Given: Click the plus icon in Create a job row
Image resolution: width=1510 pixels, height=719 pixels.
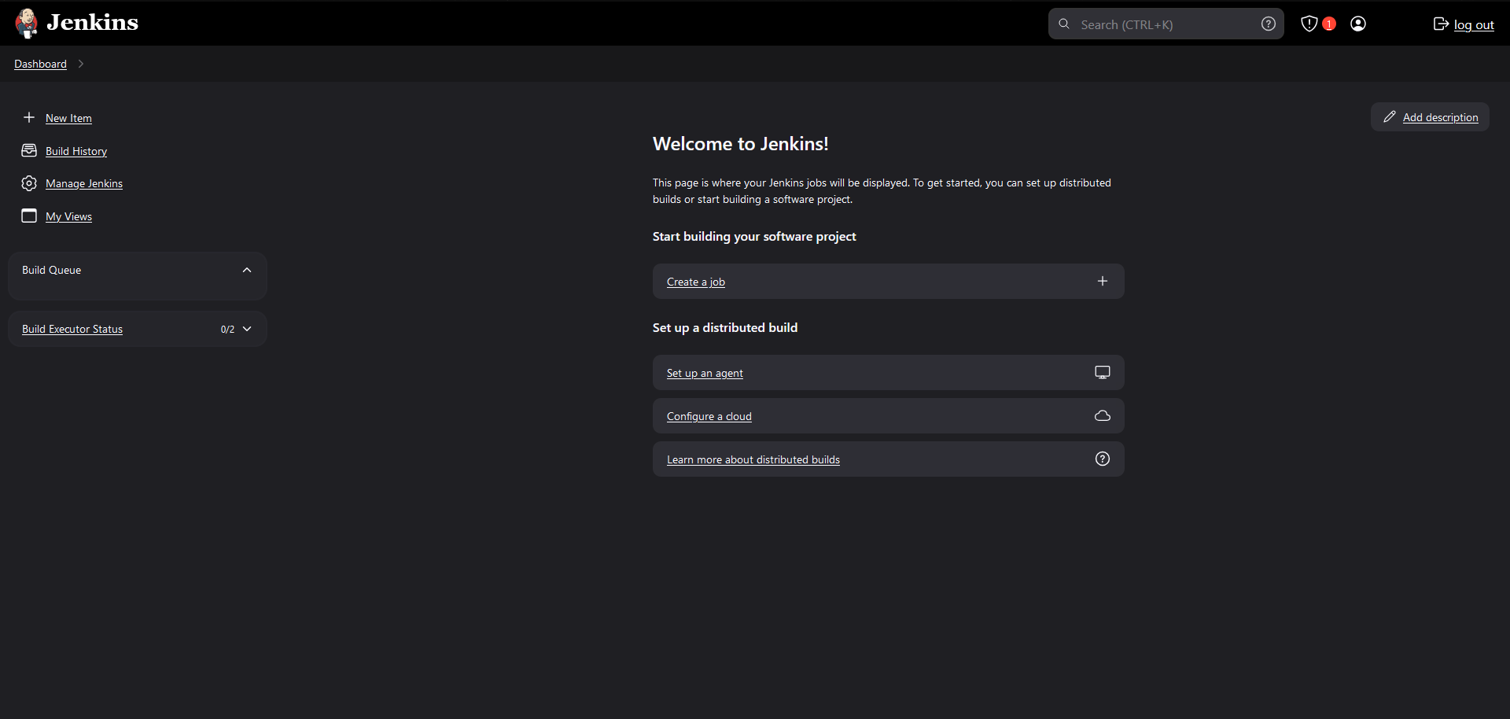Looking at the screenshot, I should (1103, 281).
